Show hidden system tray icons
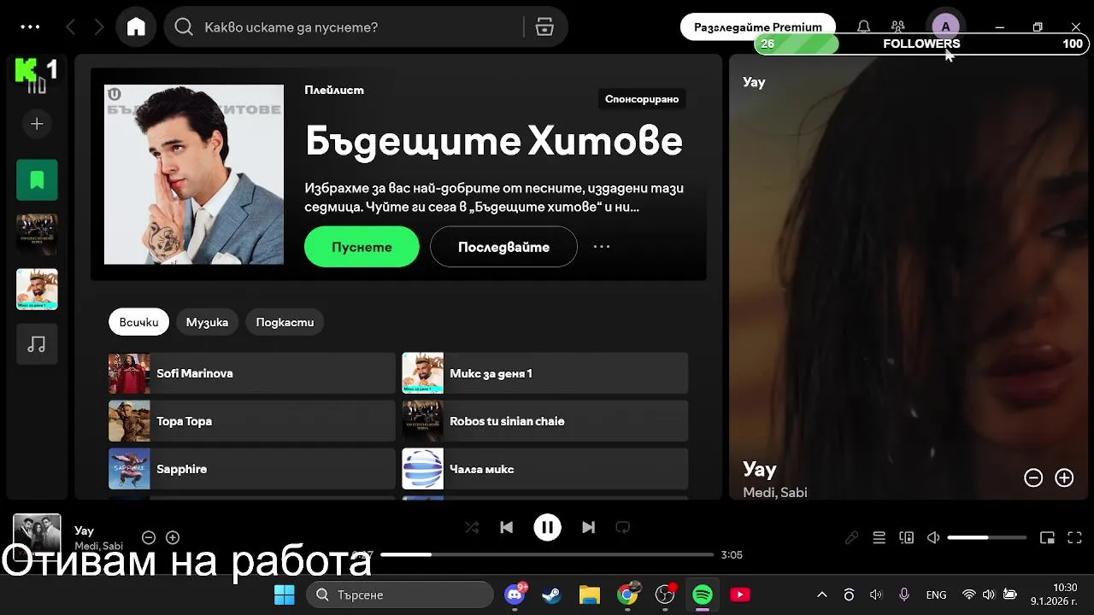This screenshot has width=1094, height=615. (822, 594)
